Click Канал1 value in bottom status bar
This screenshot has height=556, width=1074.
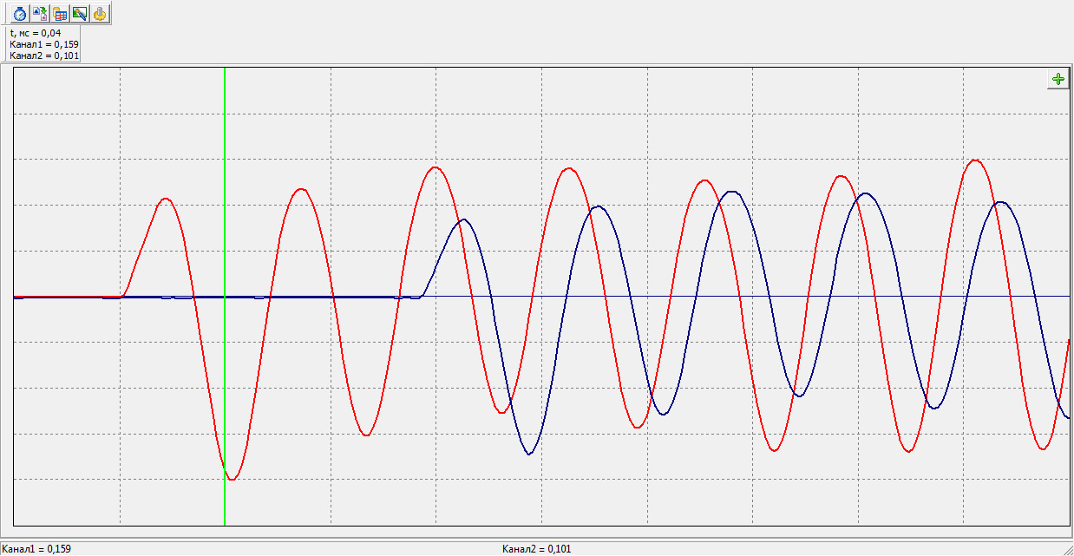click(x=36, y=549)
